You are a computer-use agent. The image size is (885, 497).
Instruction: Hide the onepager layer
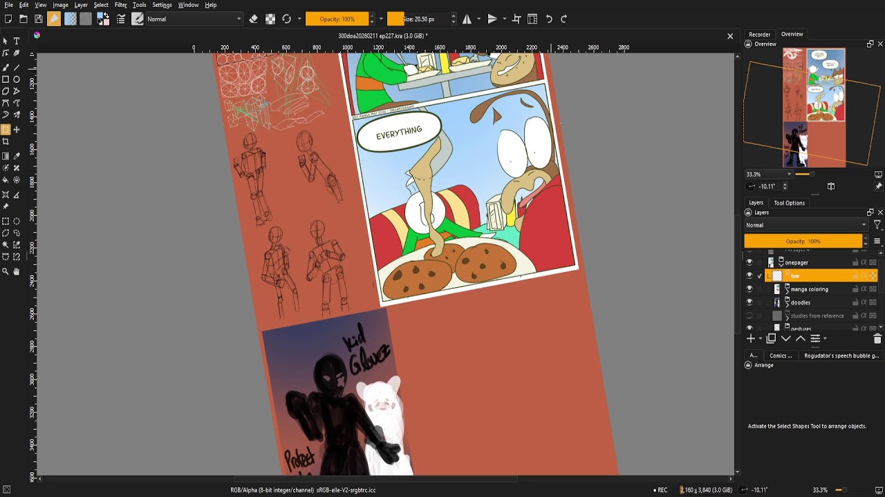[x=749, y=262]
